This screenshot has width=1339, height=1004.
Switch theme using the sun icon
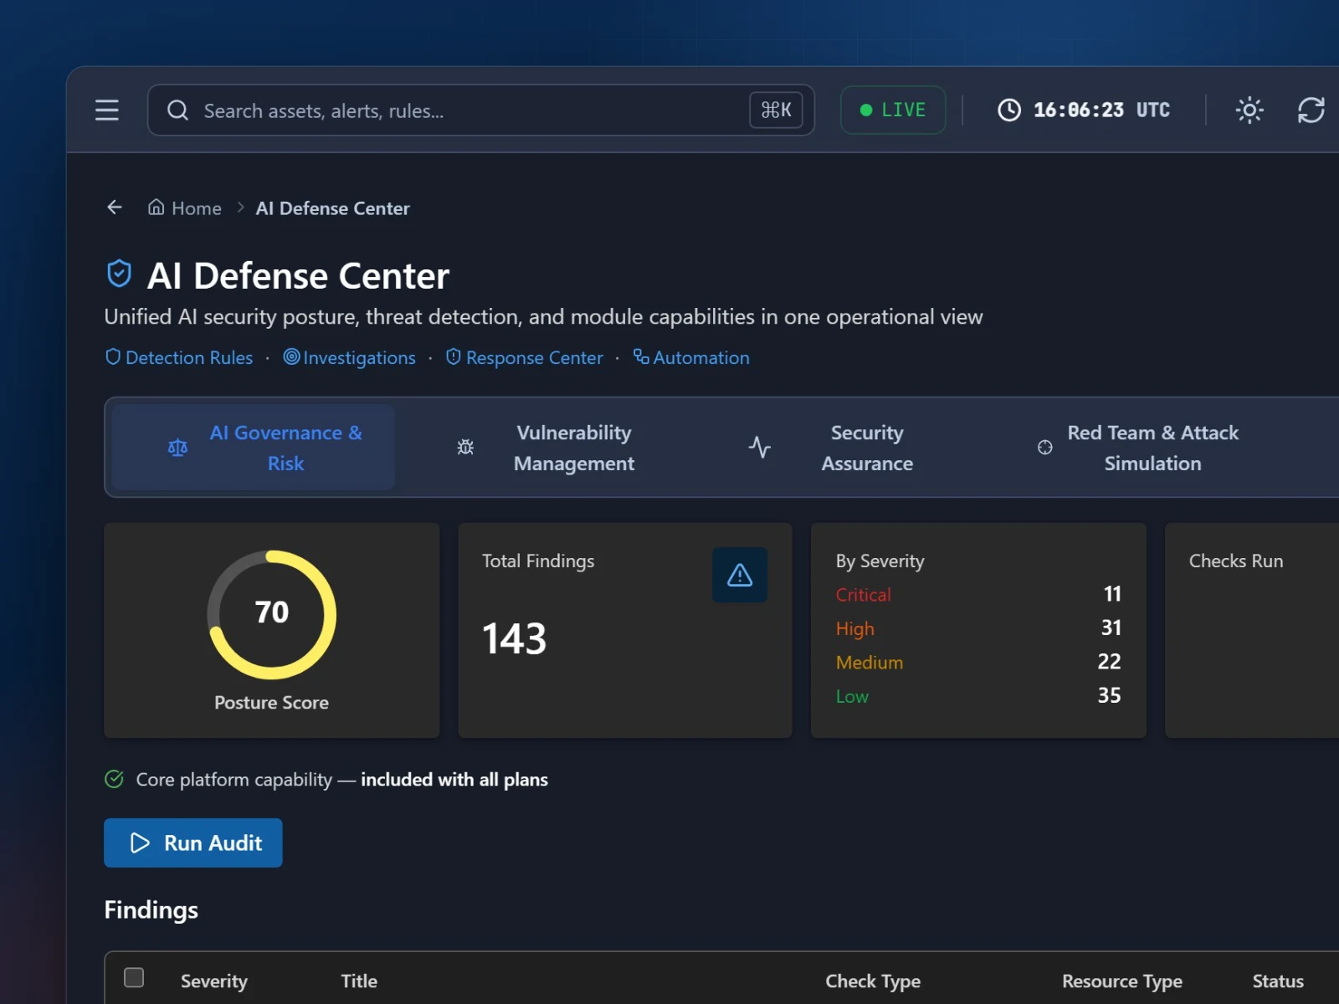[1249, 110]
